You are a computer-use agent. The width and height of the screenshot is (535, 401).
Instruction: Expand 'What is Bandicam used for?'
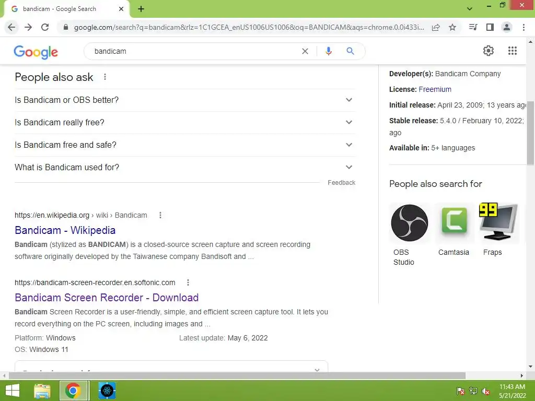185,168
